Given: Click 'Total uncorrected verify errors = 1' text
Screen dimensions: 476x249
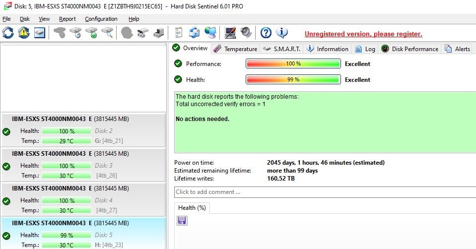Looking at the screenshot, I should click(220, 104).
